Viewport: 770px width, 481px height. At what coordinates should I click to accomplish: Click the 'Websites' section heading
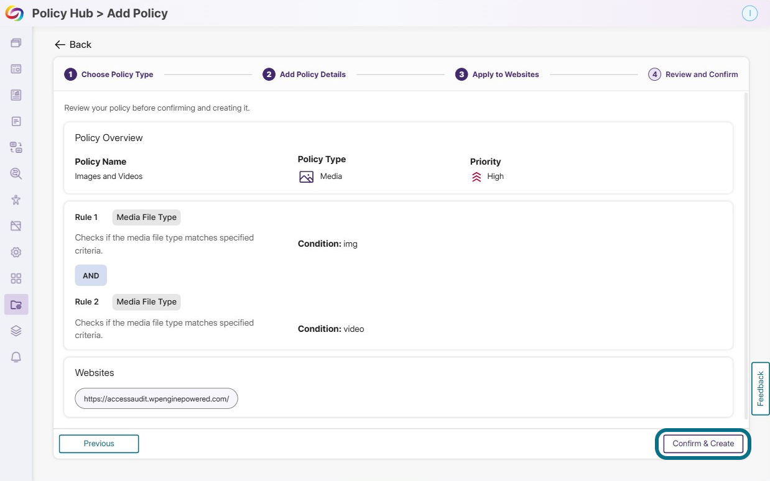click(95, 373)
